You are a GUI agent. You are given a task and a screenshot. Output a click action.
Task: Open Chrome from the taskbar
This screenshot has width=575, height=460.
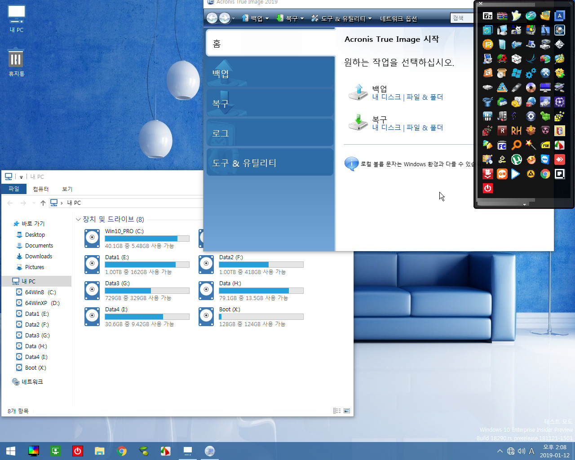pyautogui.click(x=121, y=451)
